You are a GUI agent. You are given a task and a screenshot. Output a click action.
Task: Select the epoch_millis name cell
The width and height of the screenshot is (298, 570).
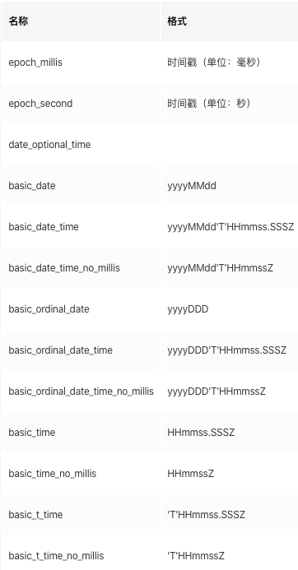point(35,63)
